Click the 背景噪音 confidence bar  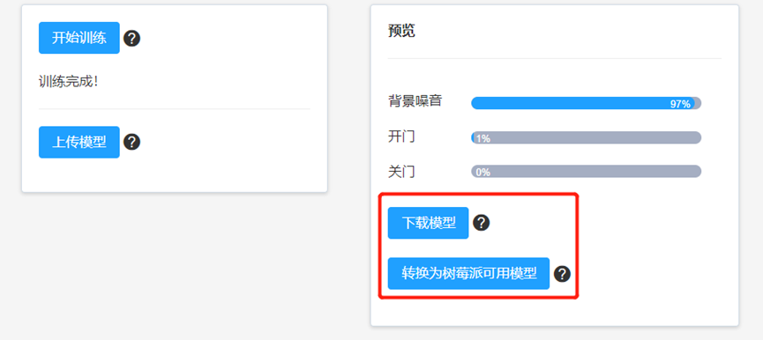(x=586, y=103)
